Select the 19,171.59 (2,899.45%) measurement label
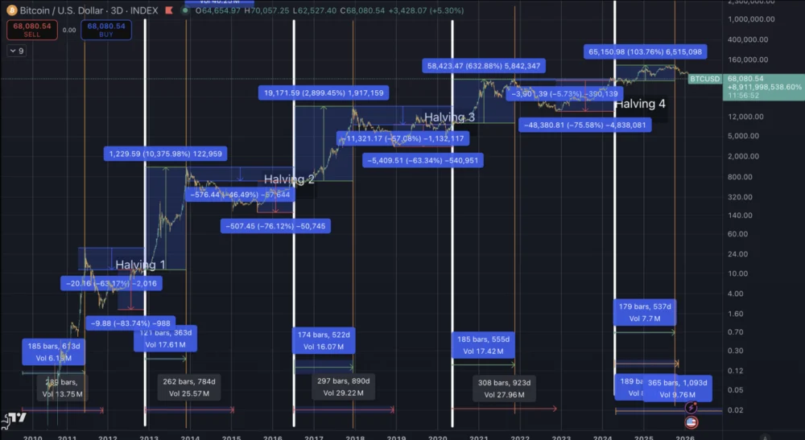Screen dimensions: 805x440 tap(324, 93)
